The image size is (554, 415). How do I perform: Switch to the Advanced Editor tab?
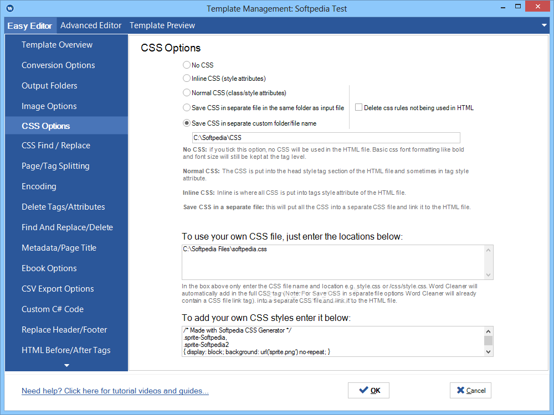point(91,25)
